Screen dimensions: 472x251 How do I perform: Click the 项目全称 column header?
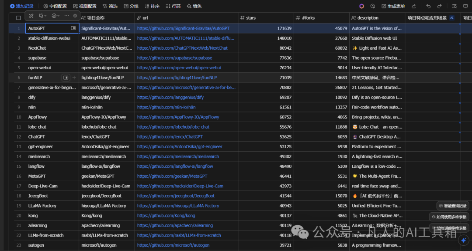click(107, 18)
